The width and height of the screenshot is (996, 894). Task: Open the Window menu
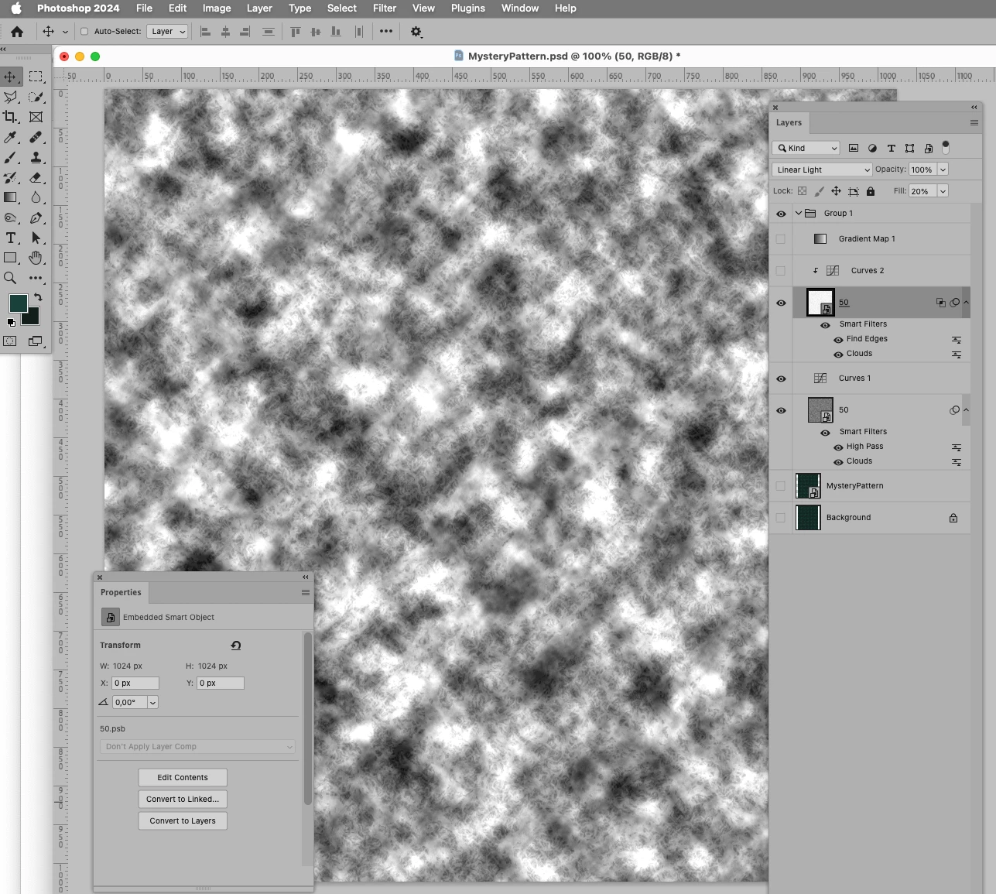coord(520,8)
